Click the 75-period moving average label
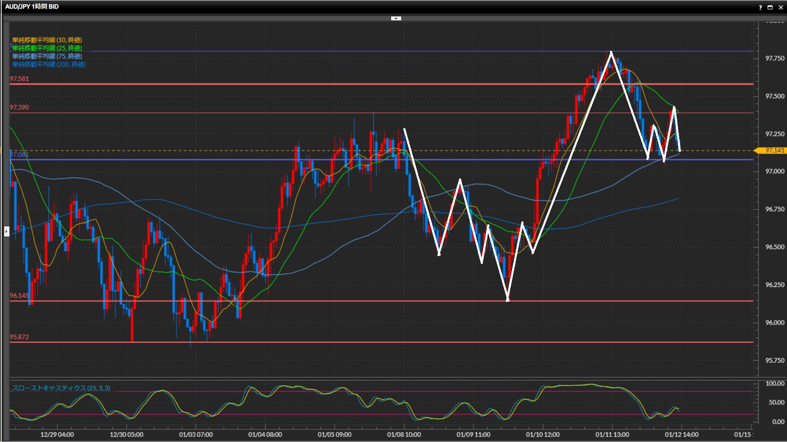787x442 pixels. [47, 56]
